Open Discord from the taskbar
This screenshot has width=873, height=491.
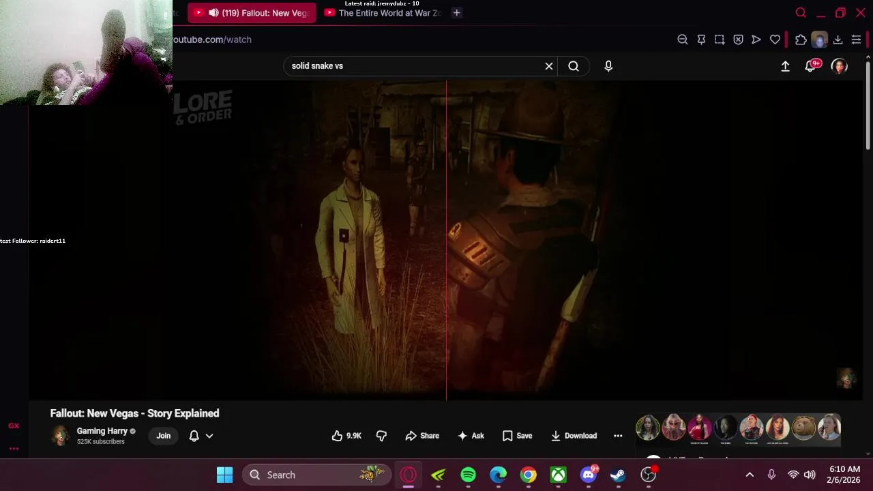(589, 475)
